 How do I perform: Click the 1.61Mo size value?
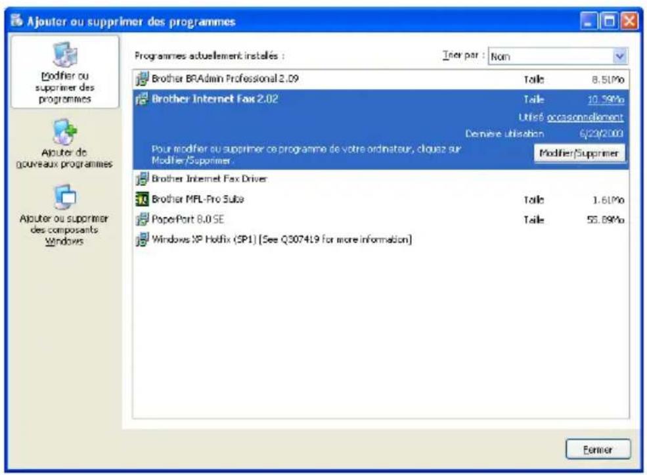(x=608, y=200)
